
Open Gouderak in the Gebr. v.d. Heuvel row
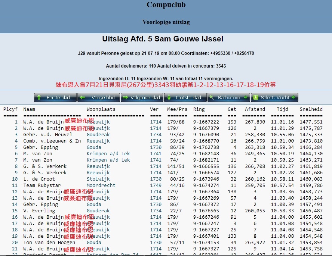click(x=98, y=135)
